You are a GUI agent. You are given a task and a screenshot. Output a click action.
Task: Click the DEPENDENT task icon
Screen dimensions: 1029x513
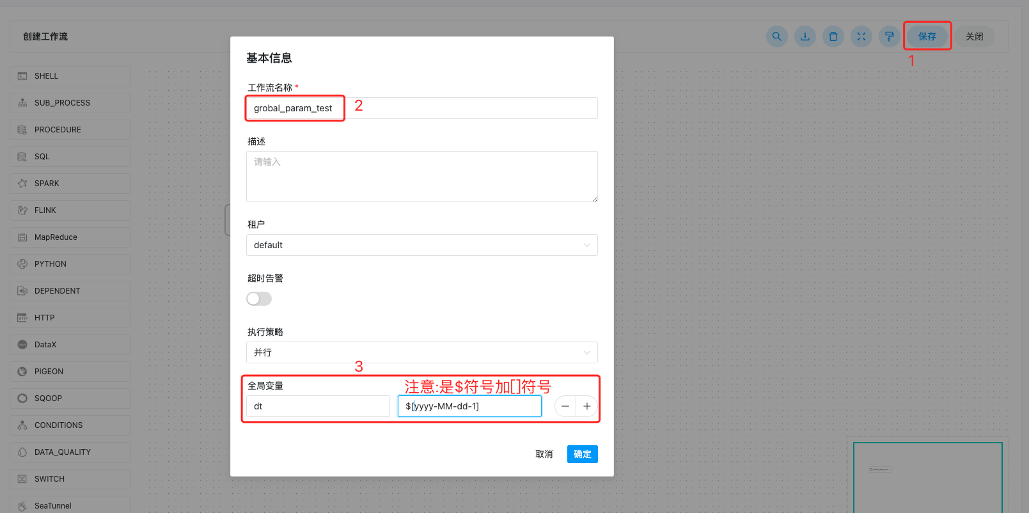(22, 291)
